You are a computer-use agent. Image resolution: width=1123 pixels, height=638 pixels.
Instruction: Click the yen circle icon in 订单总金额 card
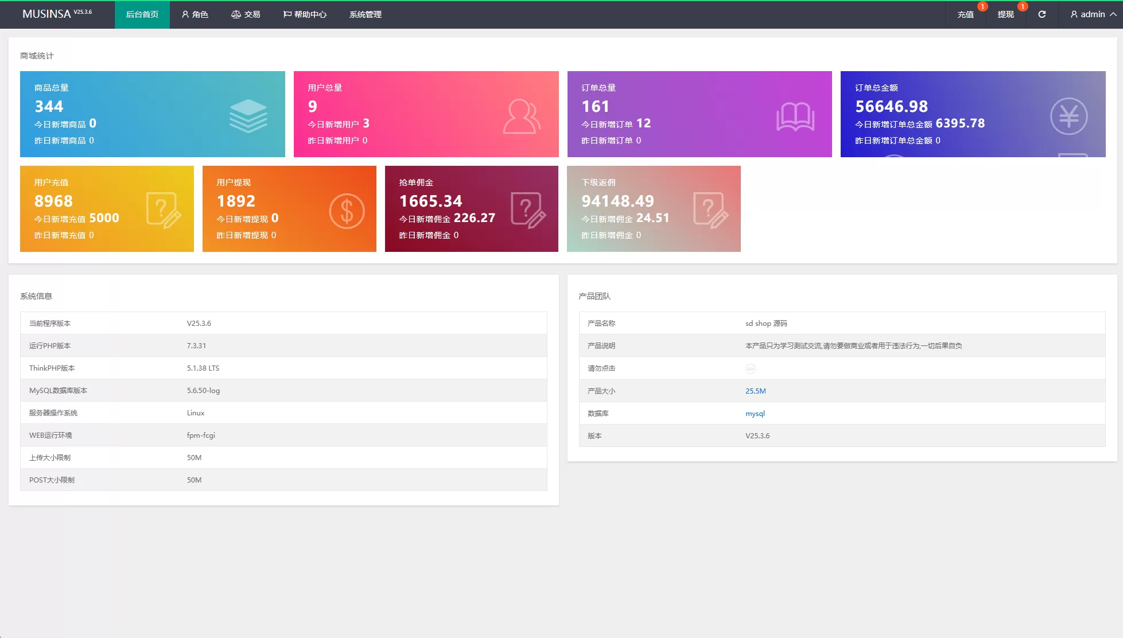(1068, 116)
